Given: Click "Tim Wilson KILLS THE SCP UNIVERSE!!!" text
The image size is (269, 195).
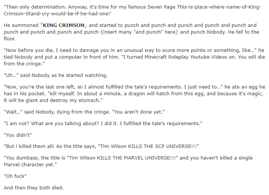Looking at the screenshot, I should click(x=148, y=146).
